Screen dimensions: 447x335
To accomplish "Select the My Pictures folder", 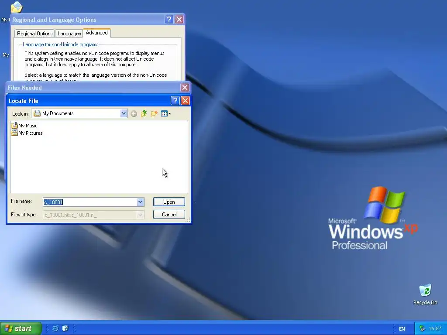I will [27, 133].
